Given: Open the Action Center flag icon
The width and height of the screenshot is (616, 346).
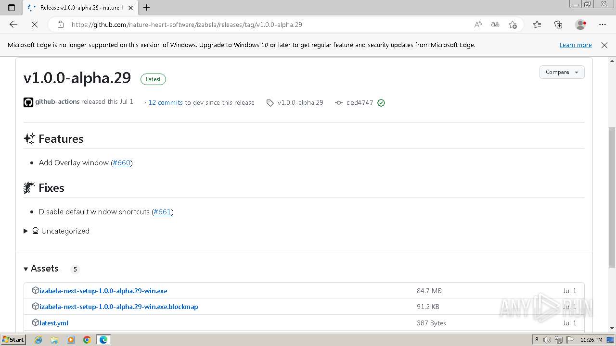Looking at the screenshot, I should coord(569,340).
